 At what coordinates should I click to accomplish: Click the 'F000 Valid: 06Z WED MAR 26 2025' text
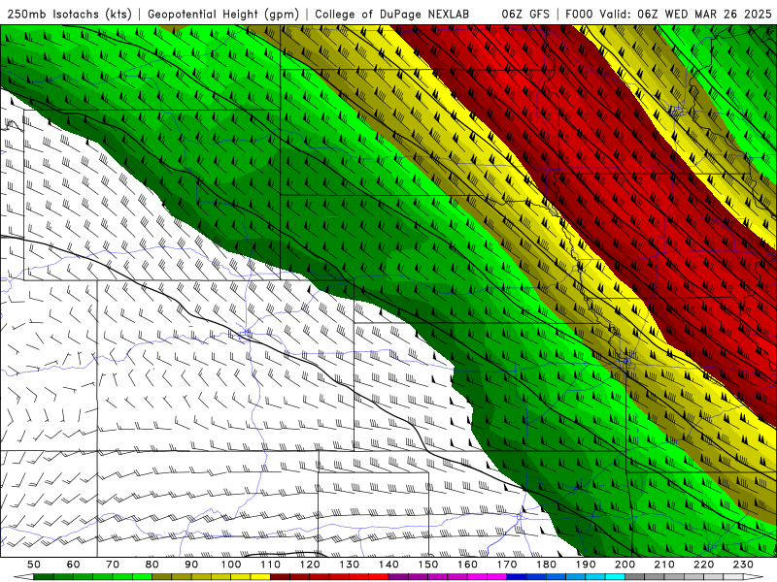point(668,14)
